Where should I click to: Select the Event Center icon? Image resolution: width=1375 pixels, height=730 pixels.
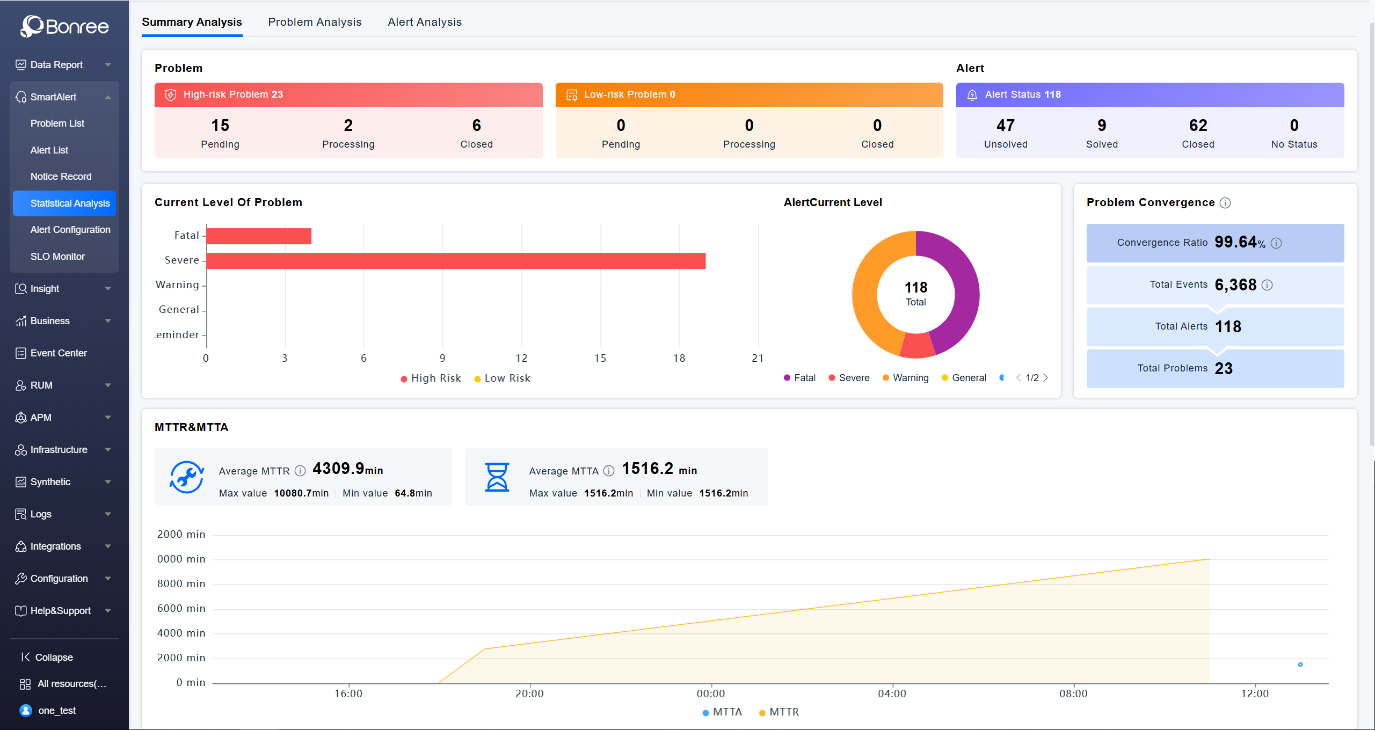[x=20, y=353]
